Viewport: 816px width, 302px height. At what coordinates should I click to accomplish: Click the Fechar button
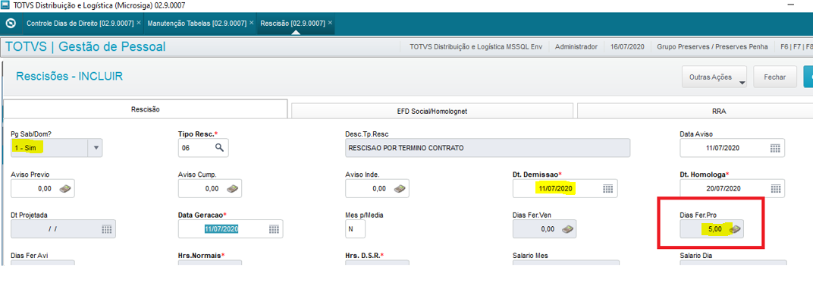(775, 77)
